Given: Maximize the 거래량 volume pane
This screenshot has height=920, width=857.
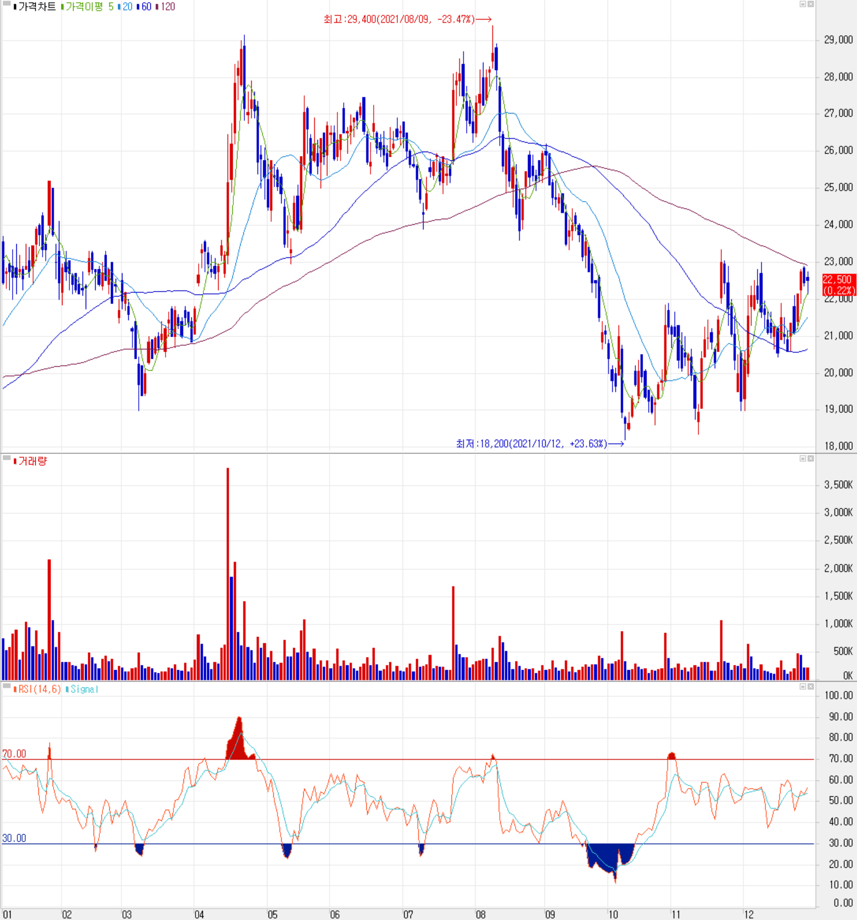Looking at the screenshot, I should [802, 459].
